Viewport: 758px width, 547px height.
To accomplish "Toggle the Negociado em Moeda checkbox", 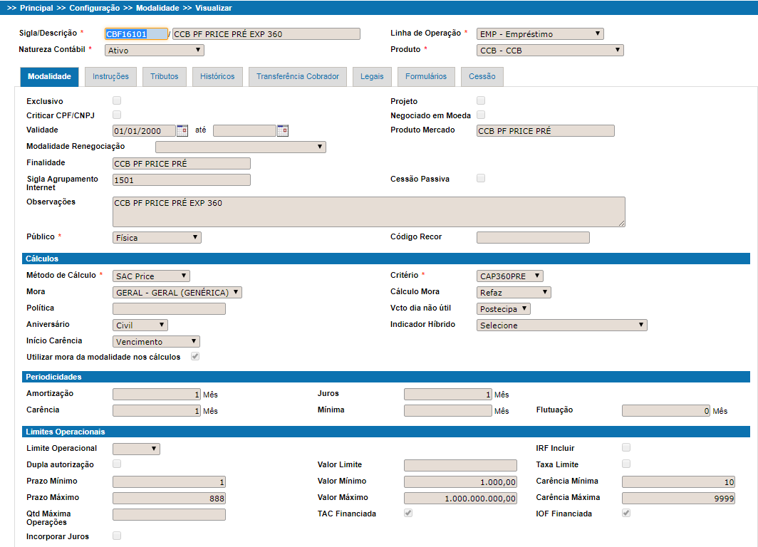I will point(480,115).
